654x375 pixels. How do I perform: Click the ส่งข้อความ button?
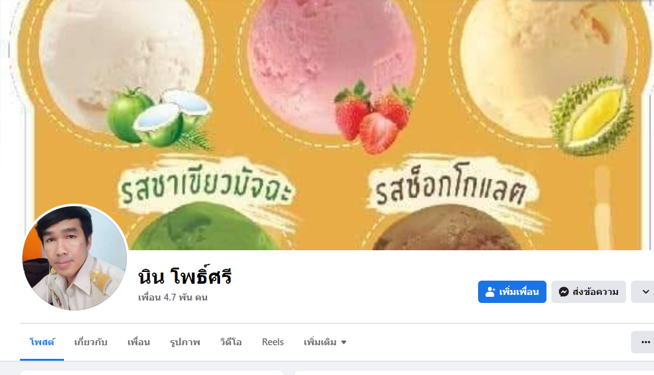click(x=589, y=292)
